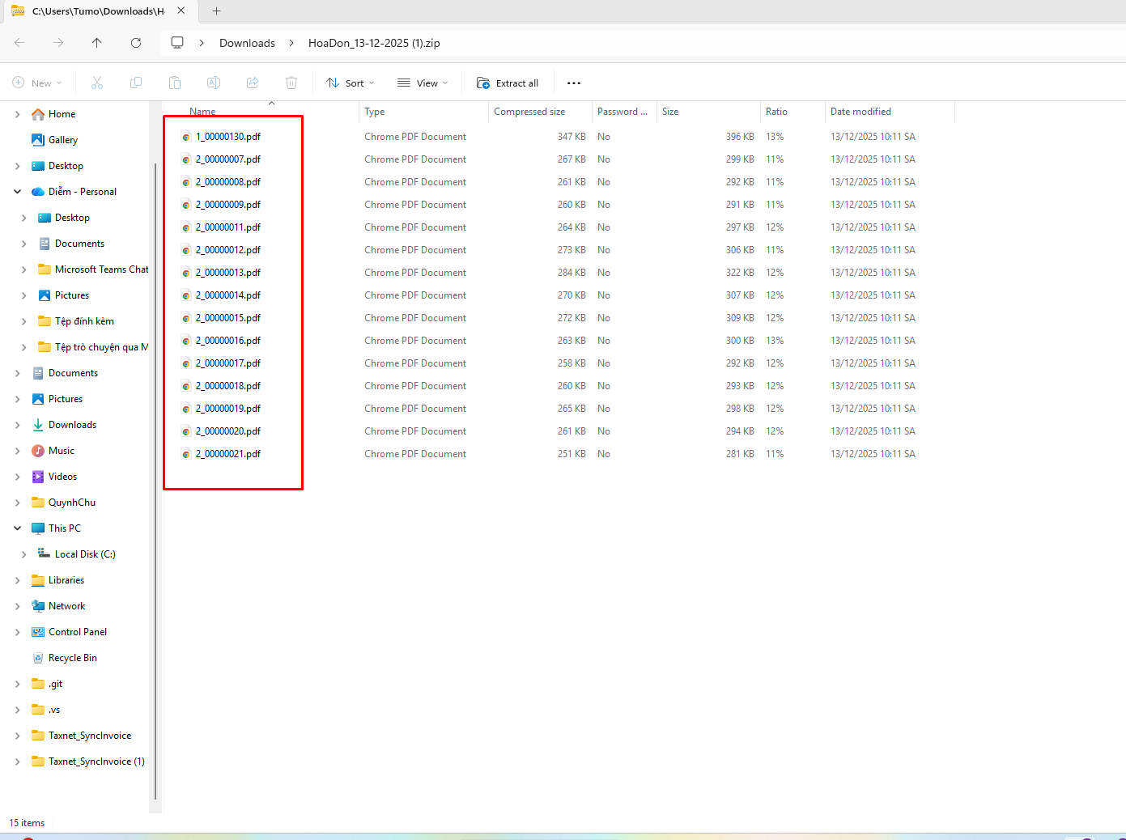Click Downloads in the address breadcrumb
Image resolution: width=1126 pixels, height=840 pixels.
click(x=247, y=43)
